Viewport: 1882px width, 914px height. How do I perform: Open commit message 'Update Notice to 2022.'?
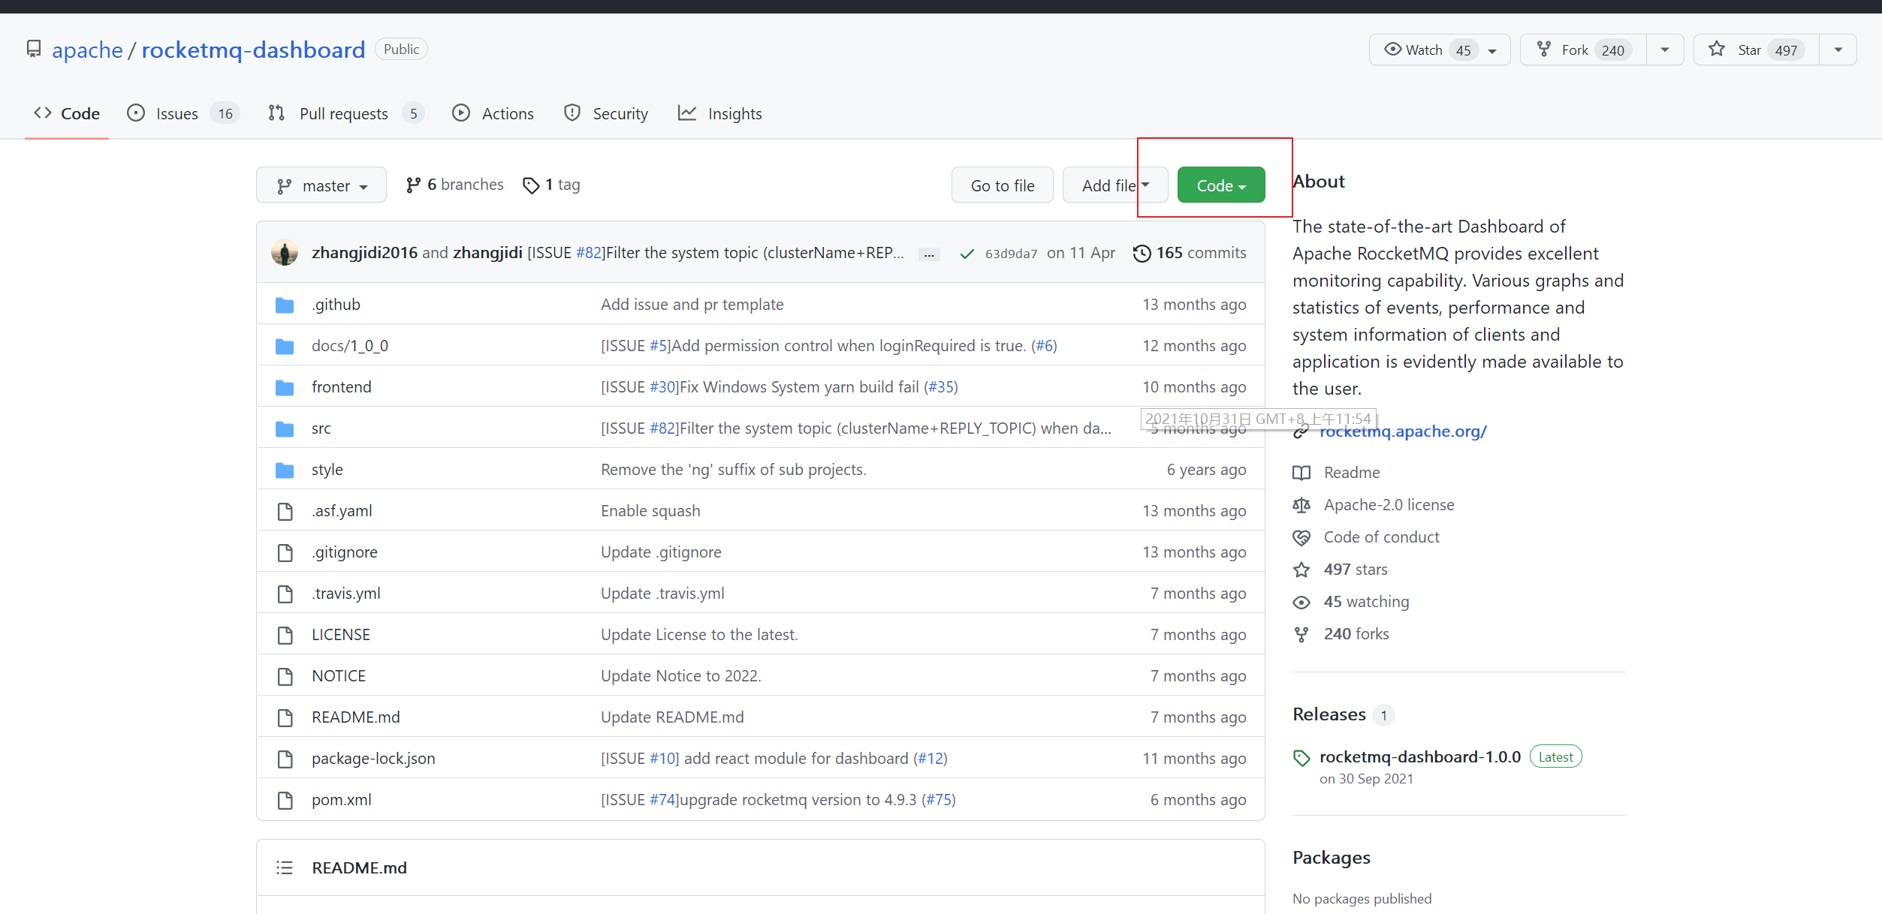pyautogui.click(x=681, y=676)
